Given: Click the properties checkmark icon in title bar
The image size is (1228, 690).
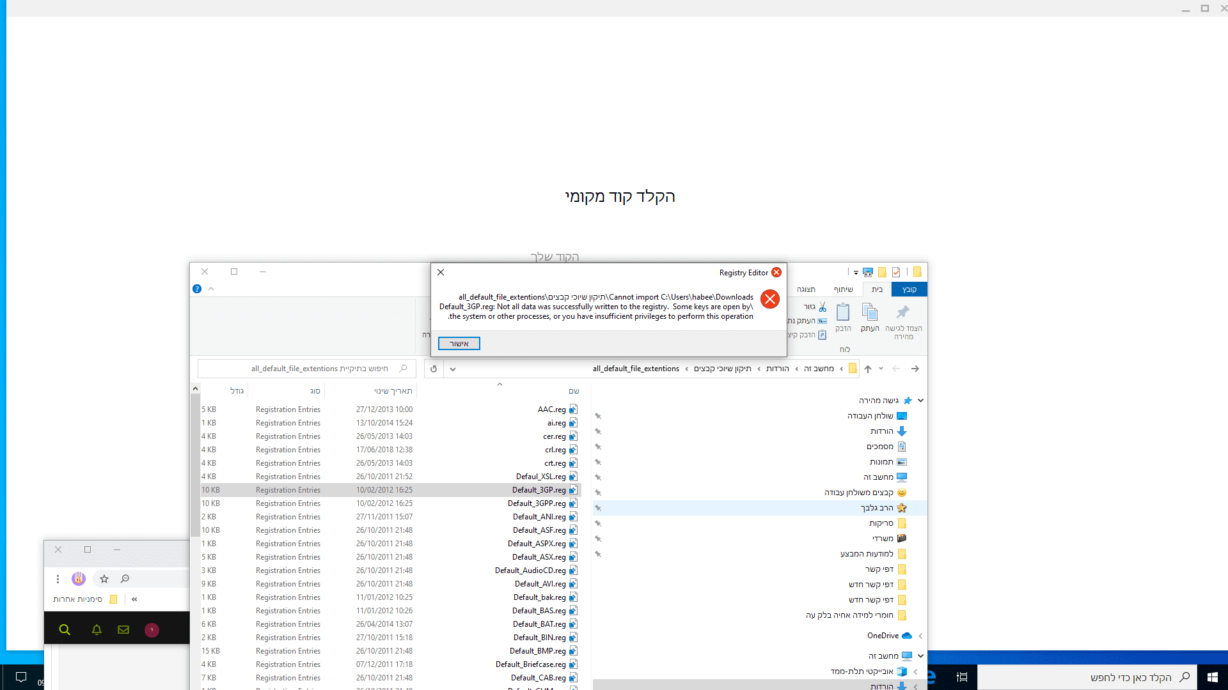Looking at the screenshot, I should tap(896, 272).
